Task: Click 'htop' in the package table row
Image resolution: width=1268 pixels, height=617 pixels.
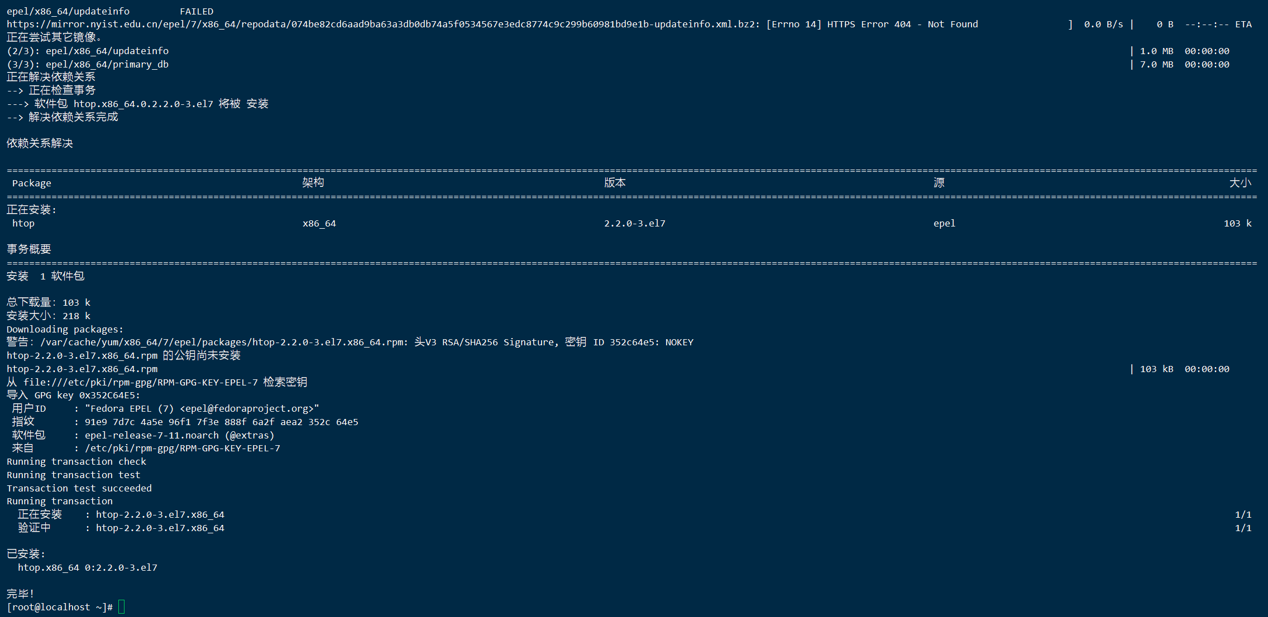Action: [23, 223]
